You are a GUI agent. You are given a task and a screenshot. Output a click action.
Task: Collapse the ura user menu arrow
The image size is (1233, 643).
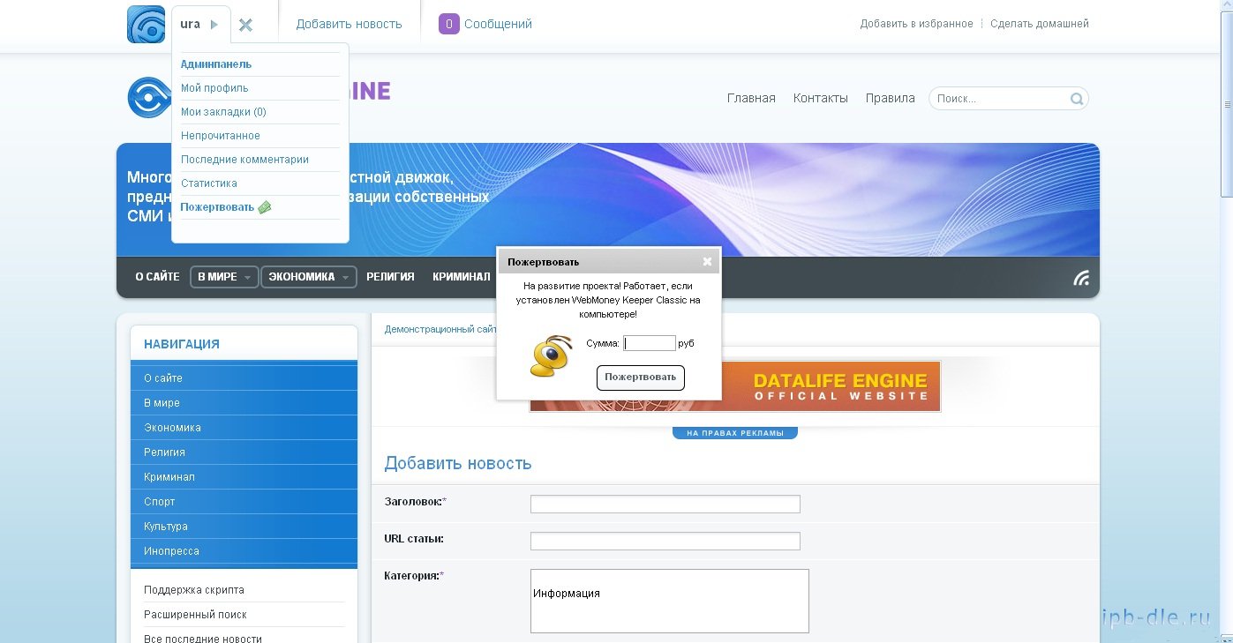click(214, 25)
